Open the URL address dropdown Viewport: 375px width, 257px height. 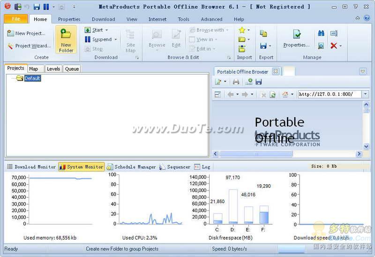click(365, 94)
